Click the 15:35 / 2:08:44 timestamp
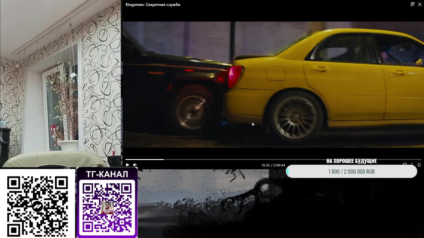The image size is (424, 238). (x=273, y=165)
